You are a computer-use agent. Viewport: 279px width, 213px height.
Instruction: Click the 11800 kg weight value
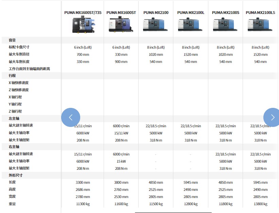pos(226,204)
